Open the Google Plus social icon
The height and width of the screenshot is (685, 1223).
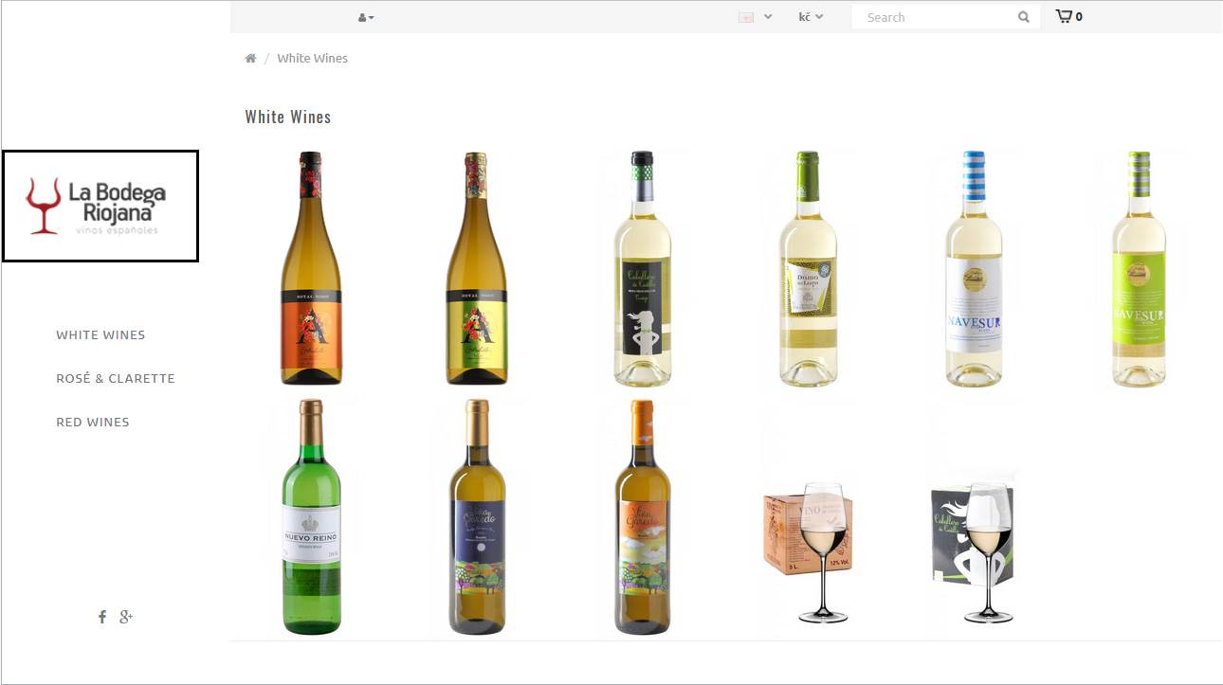point(126,617)
